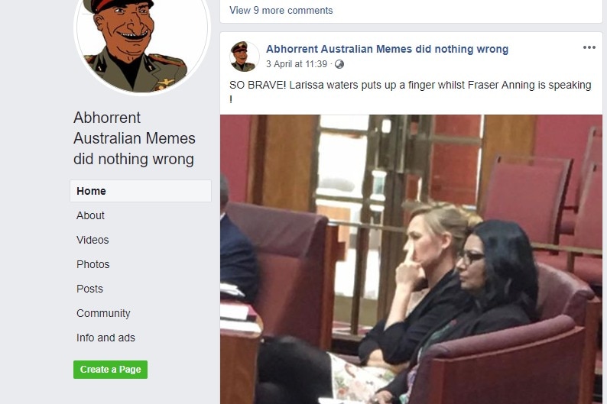The width and height of the screenshot is (607, 404).
Task: Select the Home tab in the sidebar
Action: point(141,191)
